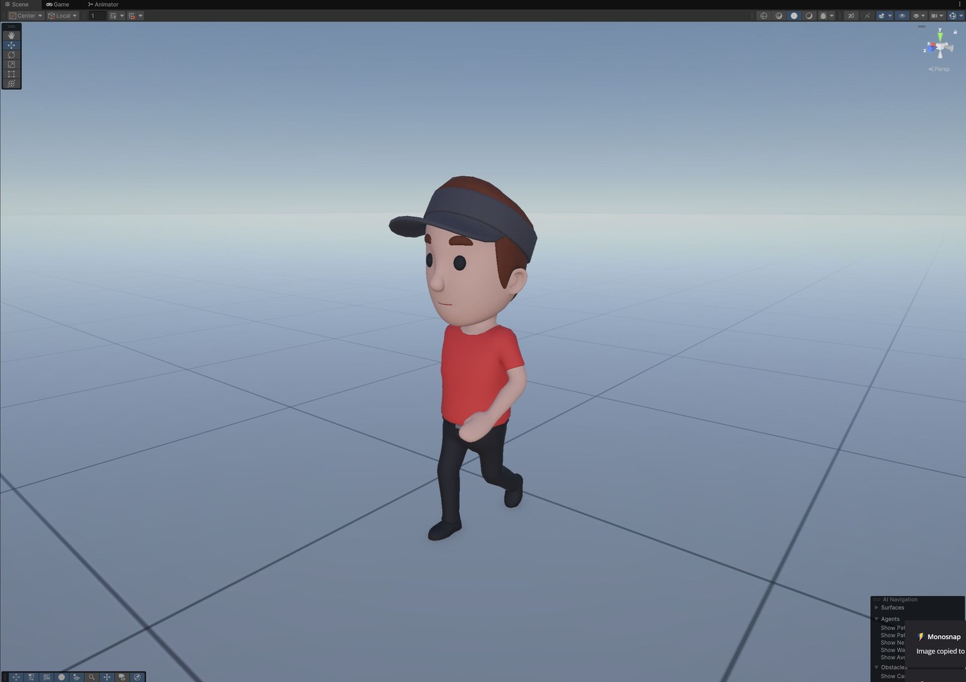This screenshot has height=682, width=966.
Task: Open the gizmos dropdown arrow
Action: point(961,16)
